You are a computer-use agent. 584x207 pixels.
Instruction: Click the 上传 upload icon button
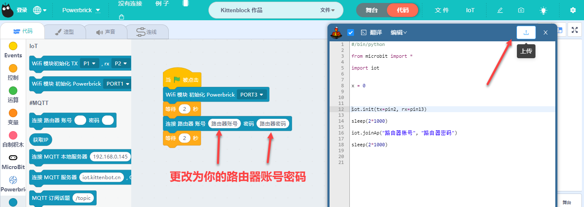(526, 32)
